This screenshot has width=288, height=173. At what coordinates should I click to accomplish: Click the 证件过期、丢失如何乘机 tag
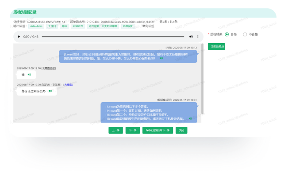coord(103,26)
